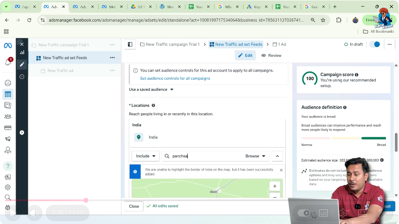Open Business network icon in sidebar
The width and height of the screenshot is (399, 224).
(x=8, y=150)
